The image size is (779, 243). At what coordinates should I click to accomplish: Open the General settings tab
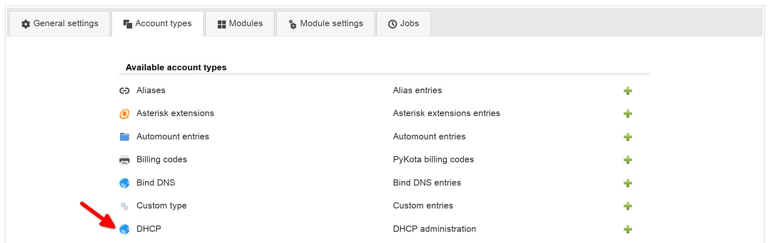click(x=60, y=24)
